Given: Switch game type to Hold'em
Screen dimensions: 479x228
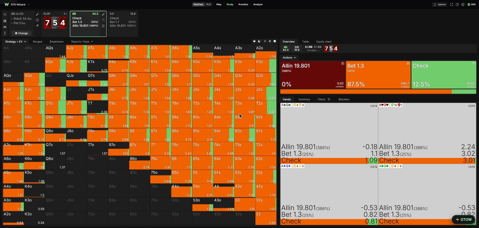Looking at the screenshot, I should pos(198,5).
